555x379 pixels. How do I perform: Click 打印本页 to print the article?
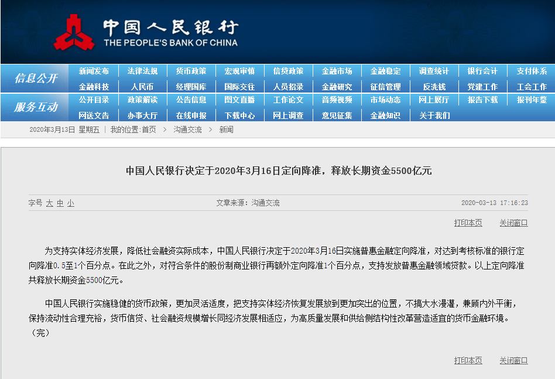tap(469, 223)
